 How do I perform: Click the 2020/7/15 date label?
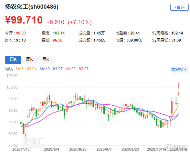point(21,149)
